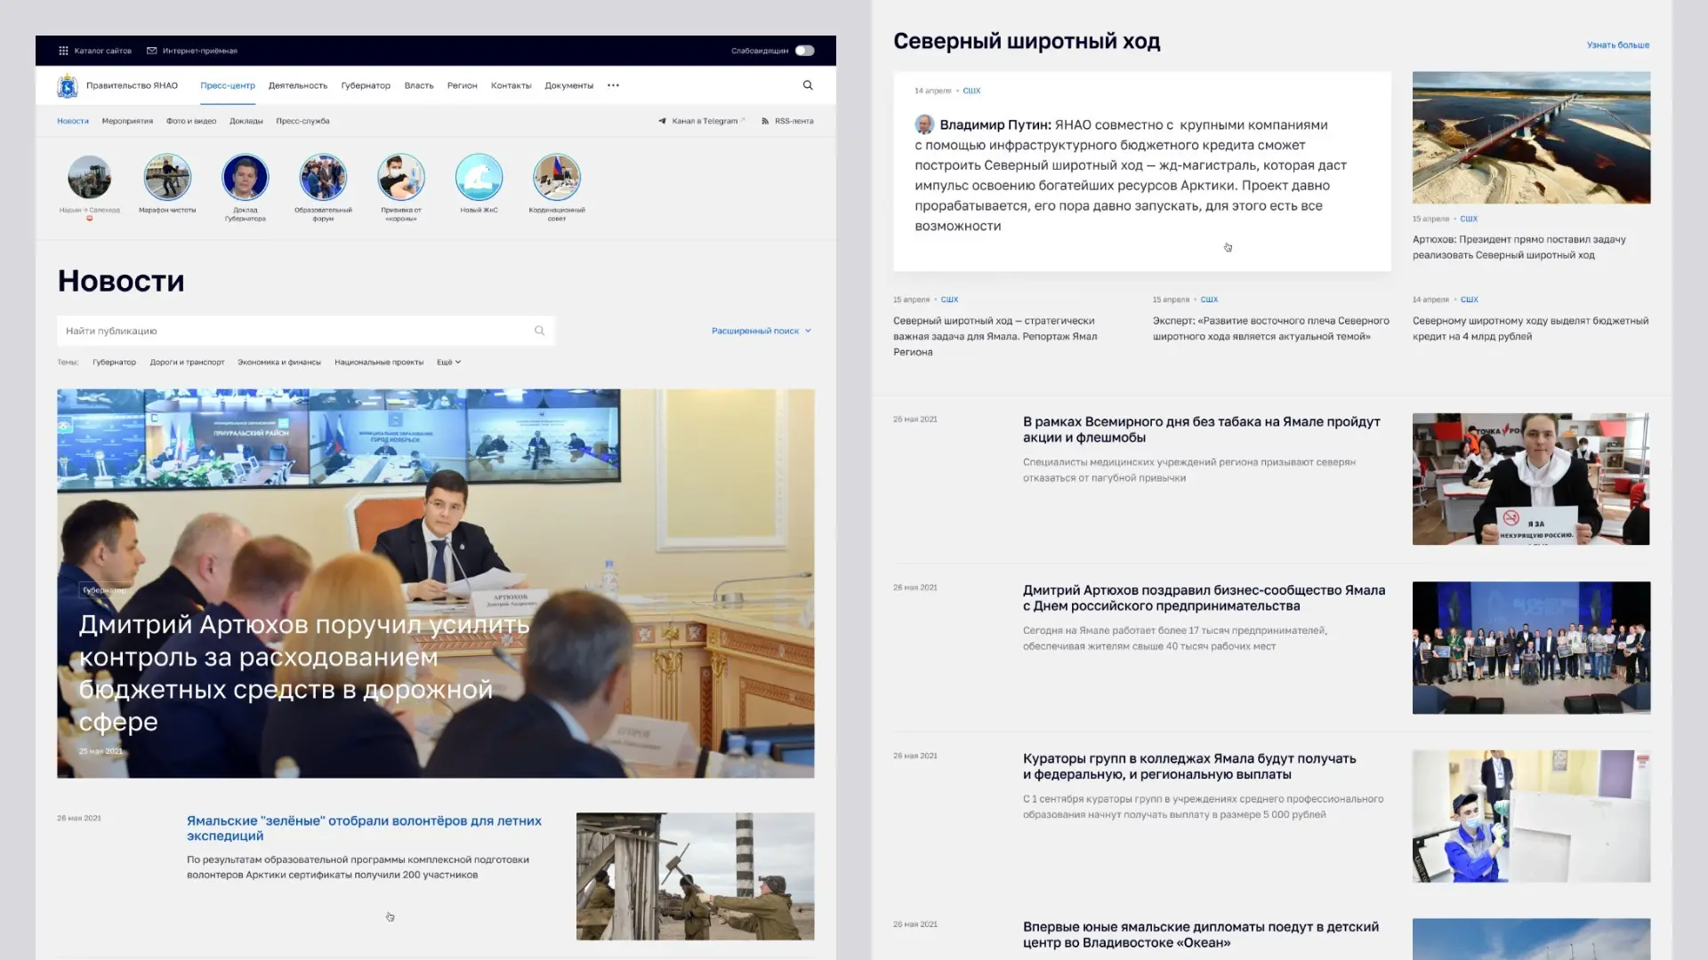The image size is (1708, 960).
Task: Click the Северный широтный ход section heading
Action: pyautogui.click(x=1027, y=41)
